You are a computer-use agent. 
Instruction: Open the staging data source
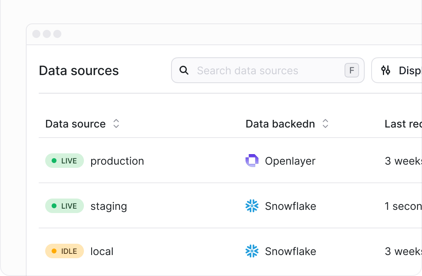(109, 207)
